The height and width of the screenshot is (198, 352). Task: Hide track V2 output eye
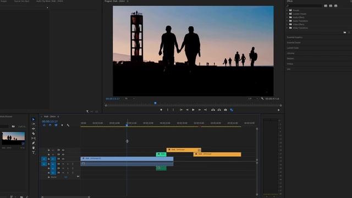[63, 155]
